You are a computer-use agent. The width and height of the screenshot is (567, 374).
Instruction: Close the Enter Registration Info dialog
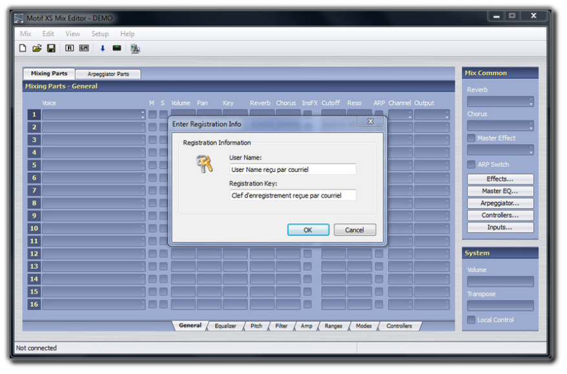click(x=370, y=121)
